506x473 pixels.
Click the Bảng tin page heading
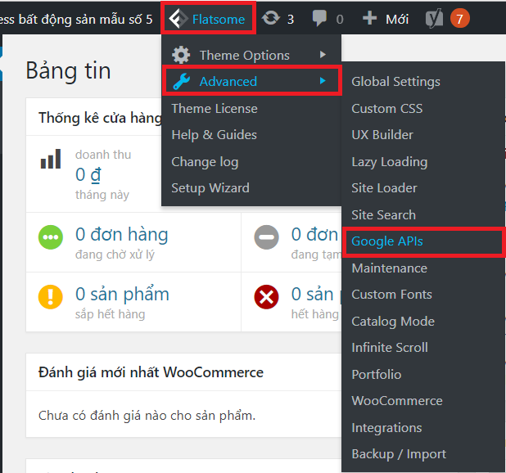tap(68, 70)
